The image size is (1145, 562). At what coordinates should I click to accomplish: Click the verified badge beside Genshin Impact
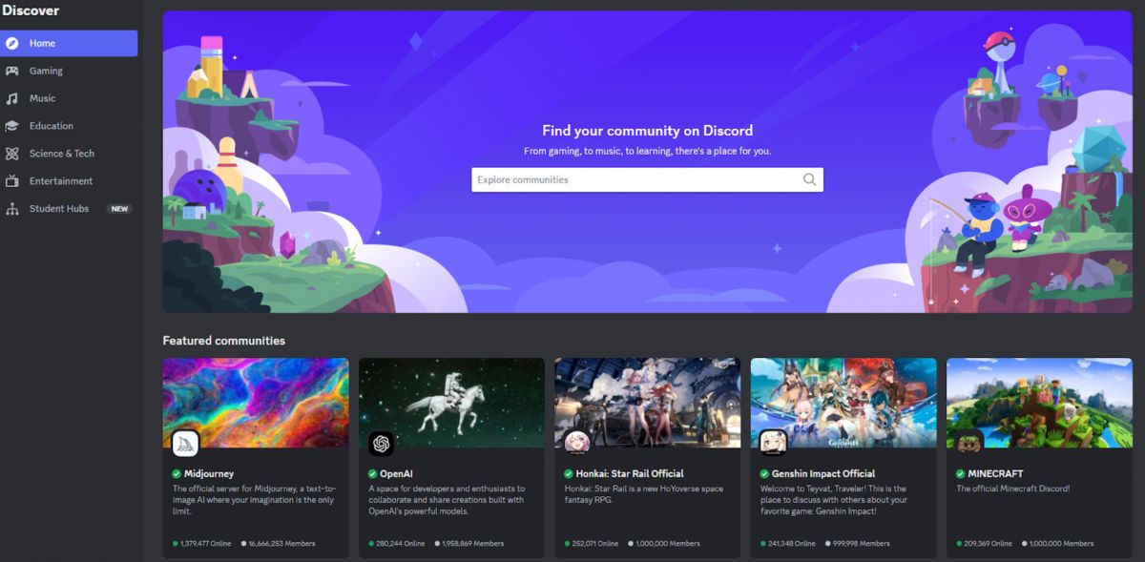(x=765, y=473)
